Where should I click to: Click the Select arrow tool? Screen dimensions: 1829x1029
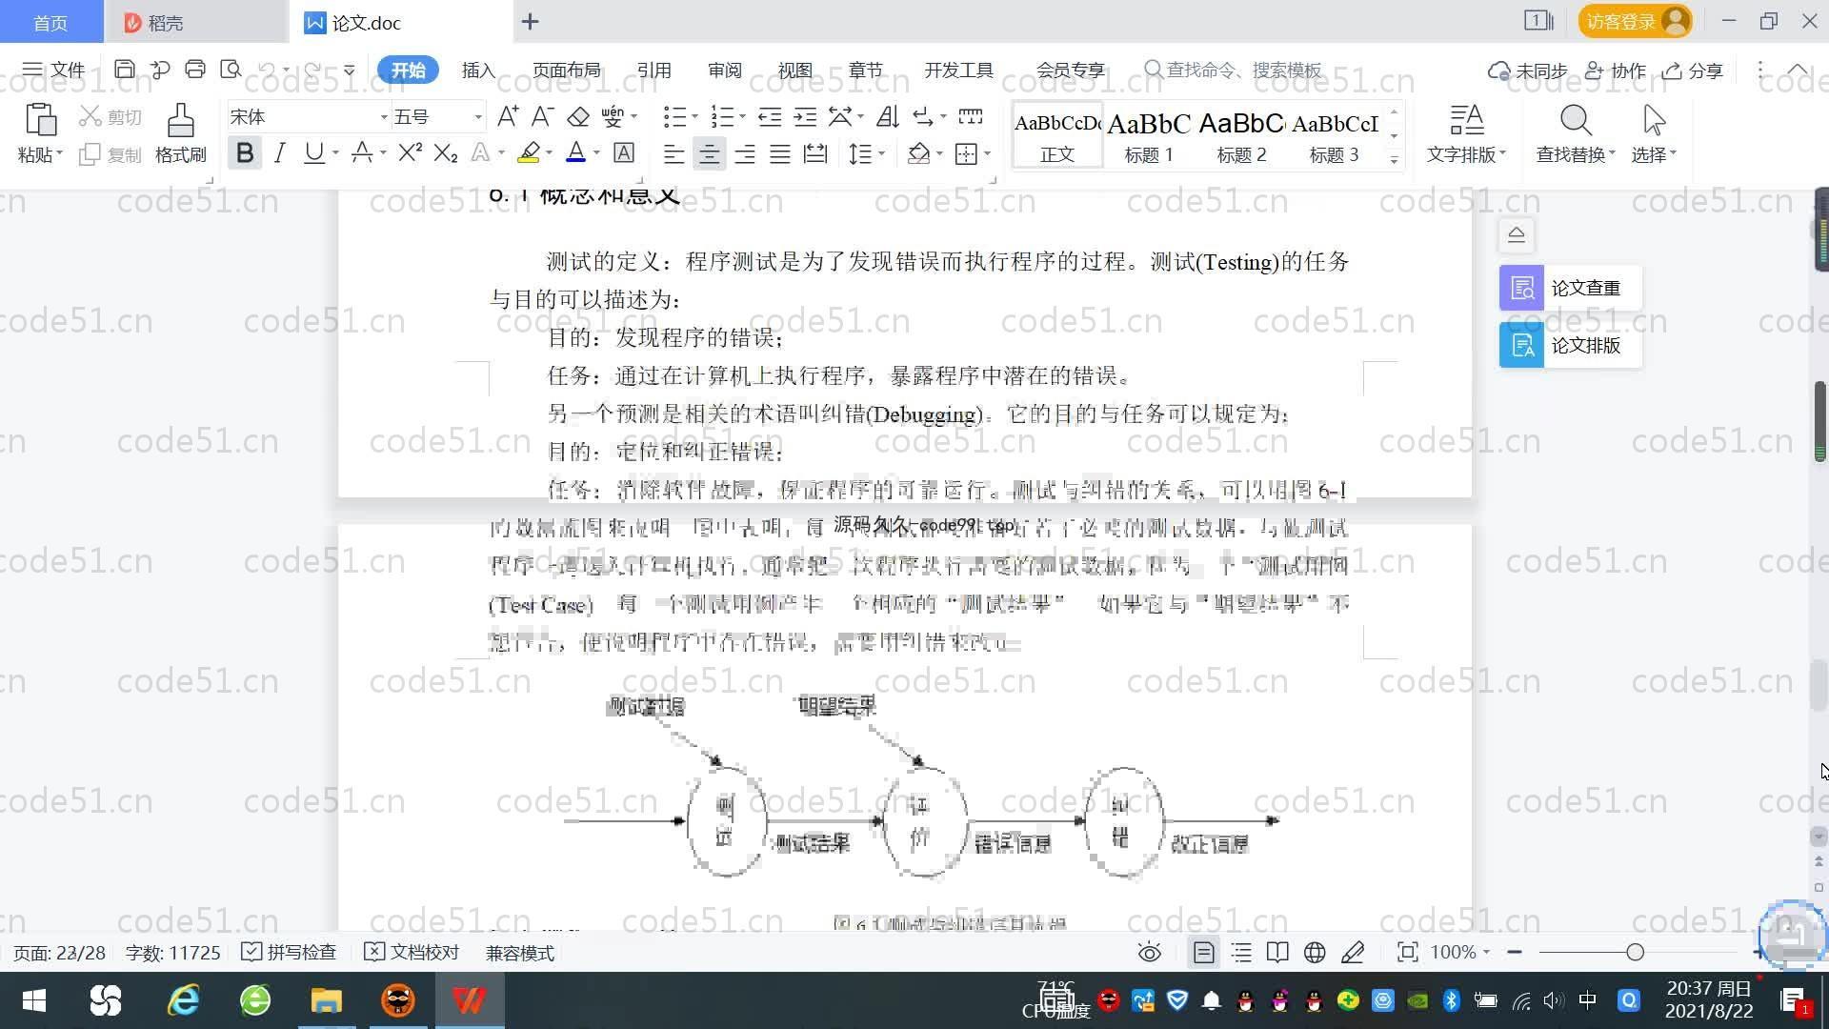[1655, 121]
